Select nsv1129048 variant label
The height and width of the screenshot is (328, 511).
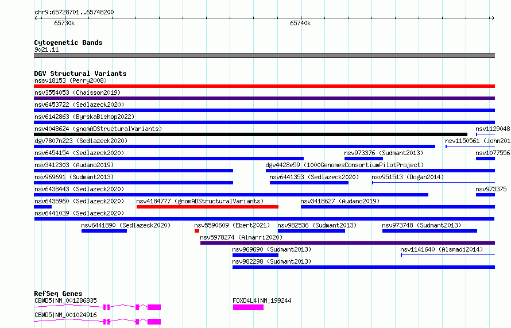[x=493, y=129]
